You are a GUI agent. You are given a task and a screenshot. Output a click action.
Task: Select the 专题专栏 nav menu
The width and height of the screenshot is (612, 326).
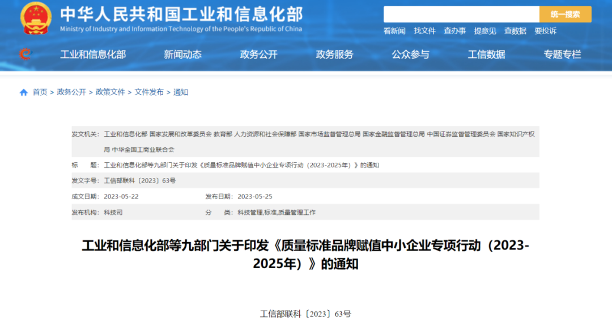562,54
